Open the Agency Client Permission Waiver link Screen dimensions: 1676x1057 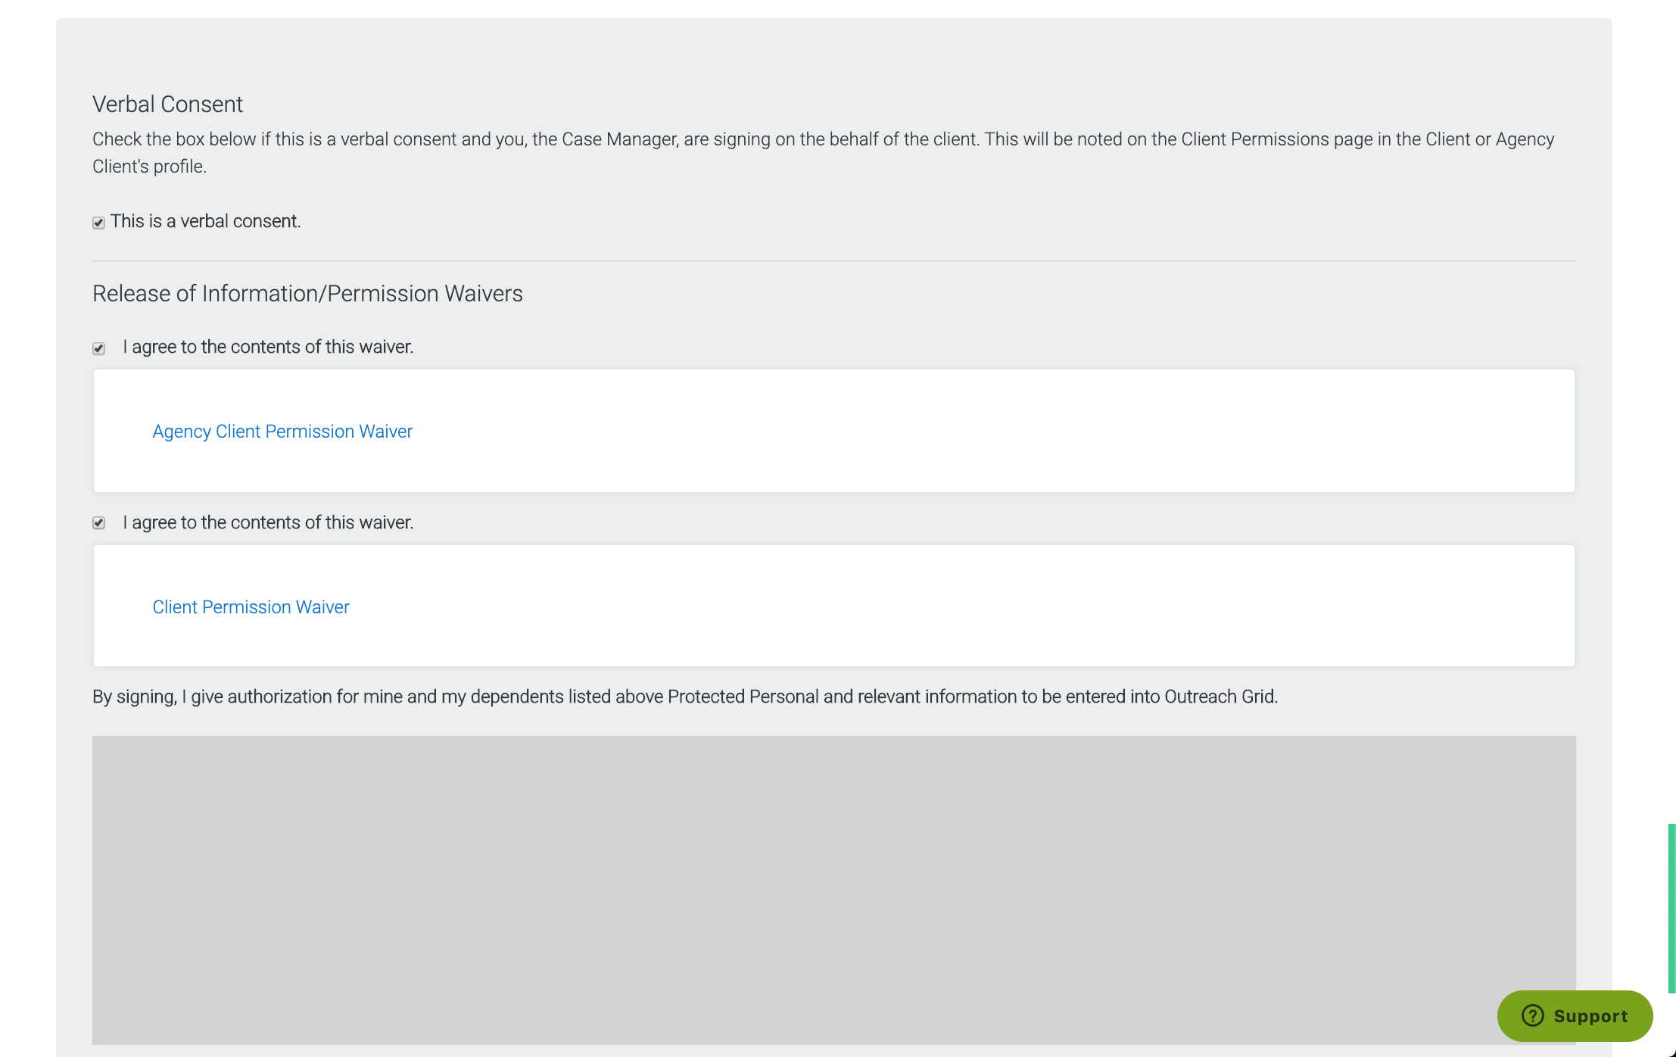pos(282,432)
